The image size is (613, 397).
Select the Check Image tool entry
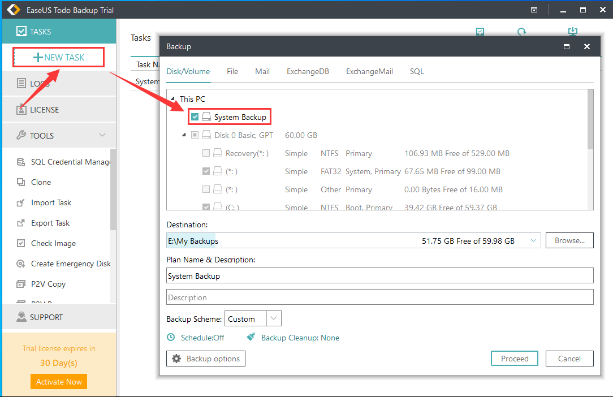coord(54,243)
